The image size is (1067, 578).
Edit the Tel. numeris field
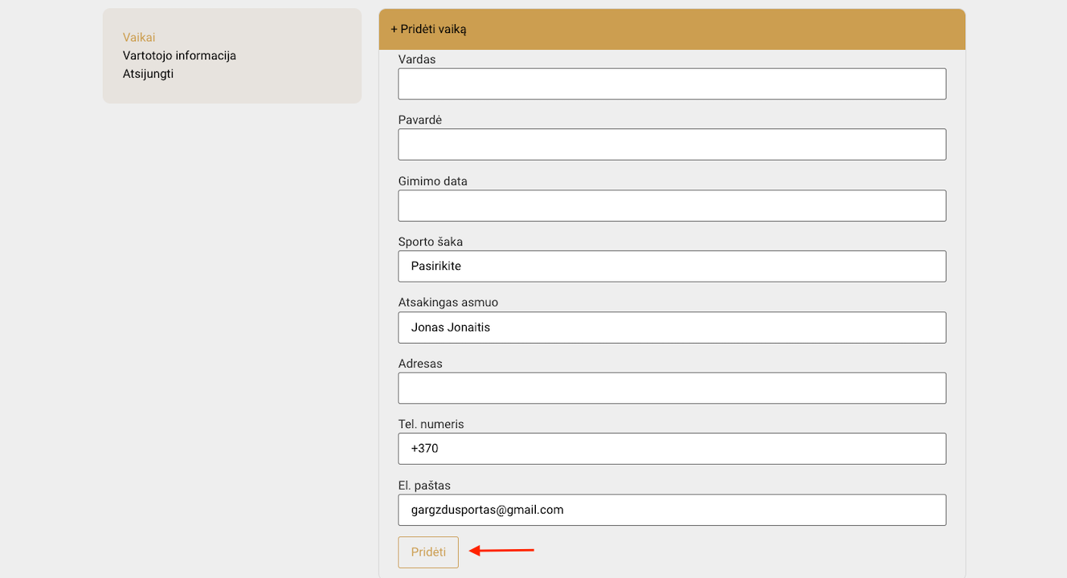672,449
